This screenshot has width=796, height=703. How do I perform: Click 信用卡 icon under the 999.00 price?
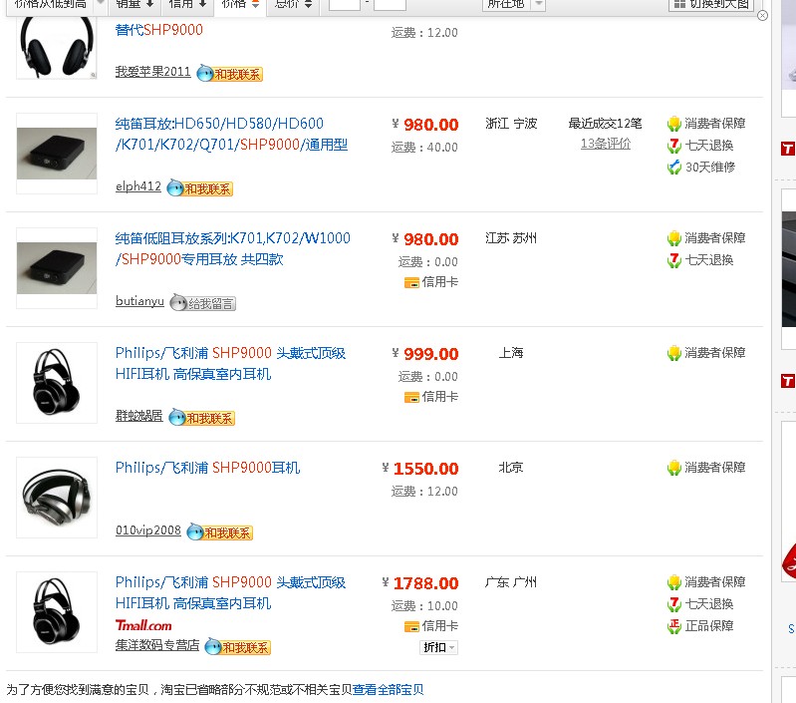pos(411,397)
